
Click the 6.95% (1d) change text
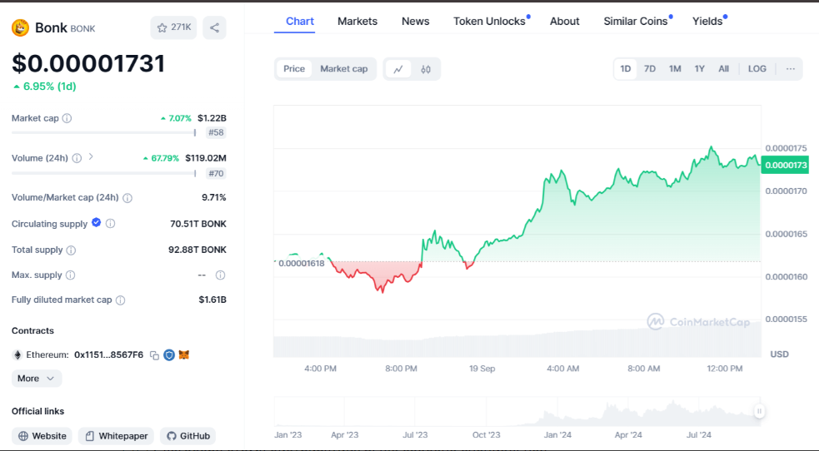click(x=45, y=87)
